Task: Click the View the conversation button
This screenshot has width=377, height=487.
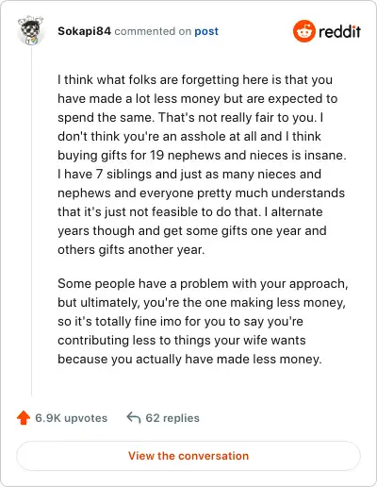Action: click(188, 456)
